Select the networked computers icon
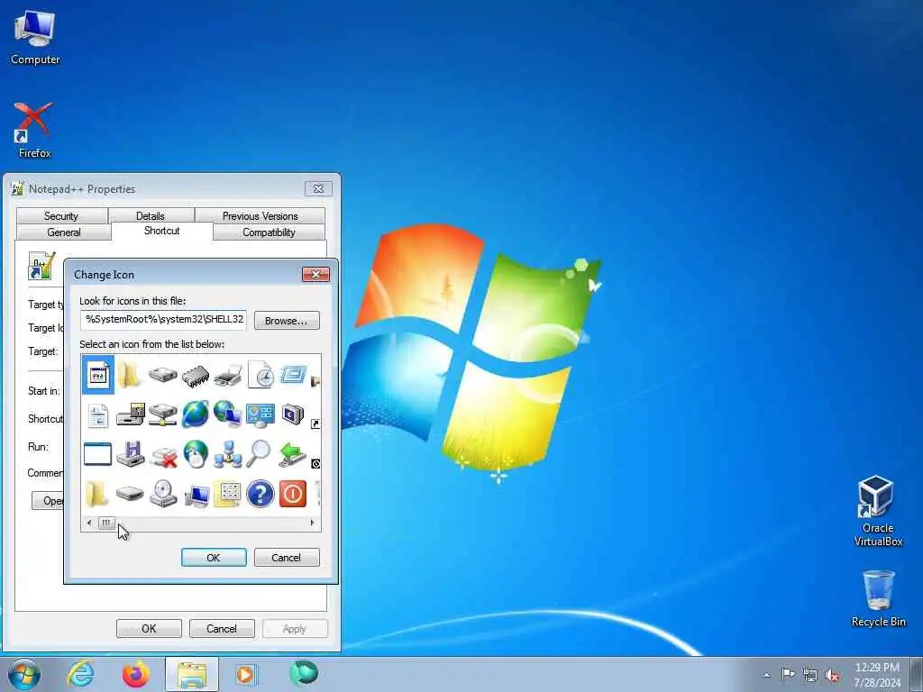Screen dimensions: 923x692 click(228, 454)
